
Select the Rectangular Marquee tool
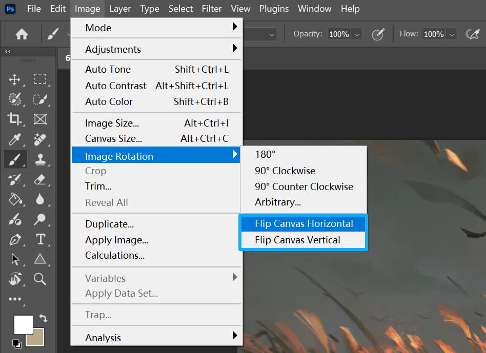click(40, 79)
